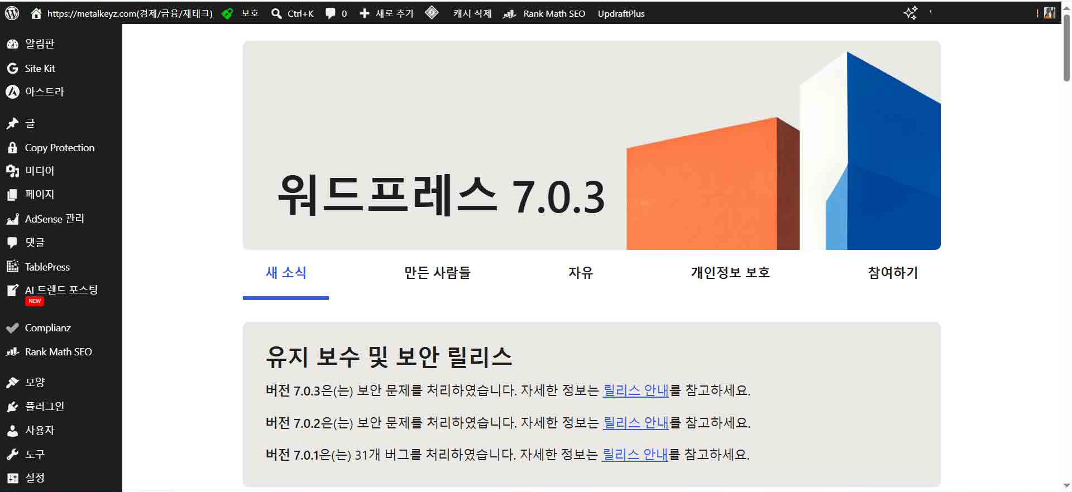
Task: Click 새로 추가 label in admin bar
Action: (395, 13)
